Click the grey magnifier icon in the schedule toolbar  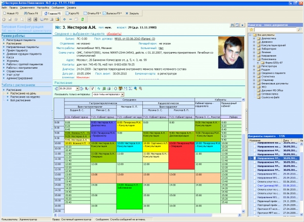(140, 88)
